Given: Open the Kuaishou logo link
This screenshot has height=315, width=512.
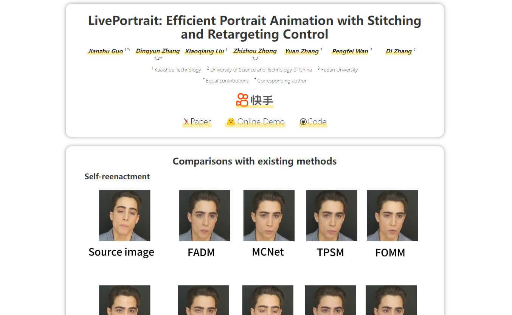Looking at the screenshot, I should (254, 100).
